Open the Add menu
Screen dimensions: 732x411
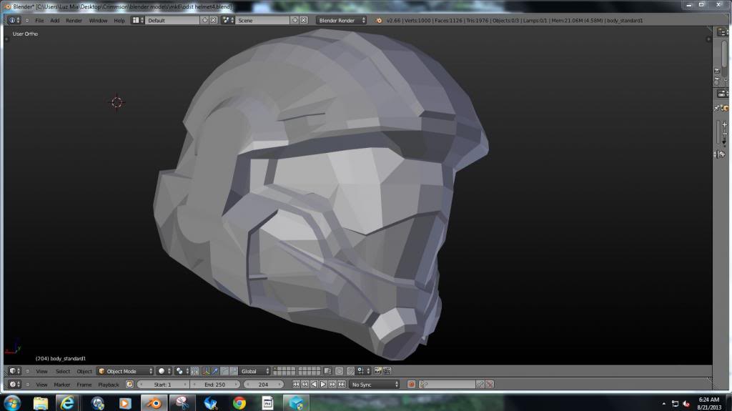point(54,21)
